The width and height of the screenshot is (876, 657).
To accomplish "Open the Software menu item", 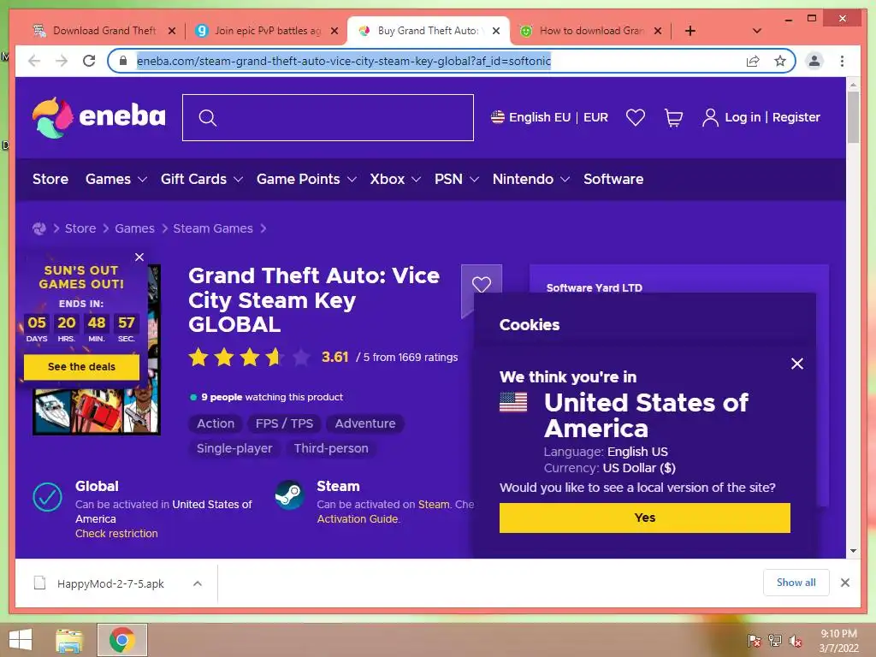I will pos(613,180).
